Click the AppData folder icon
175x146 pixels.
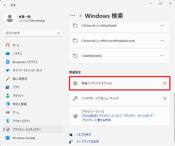pos(75,25)
